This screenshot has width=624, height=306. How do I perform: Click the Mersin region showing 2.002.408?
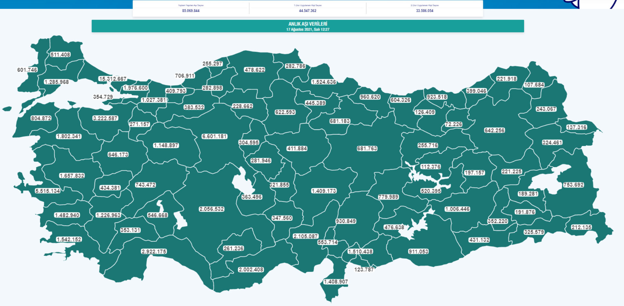pyautogui.click(x=251, y=269)
